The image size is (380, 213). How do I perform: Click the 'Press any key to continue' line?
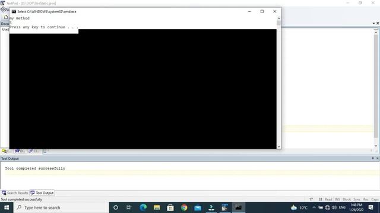tap(44, 27)
